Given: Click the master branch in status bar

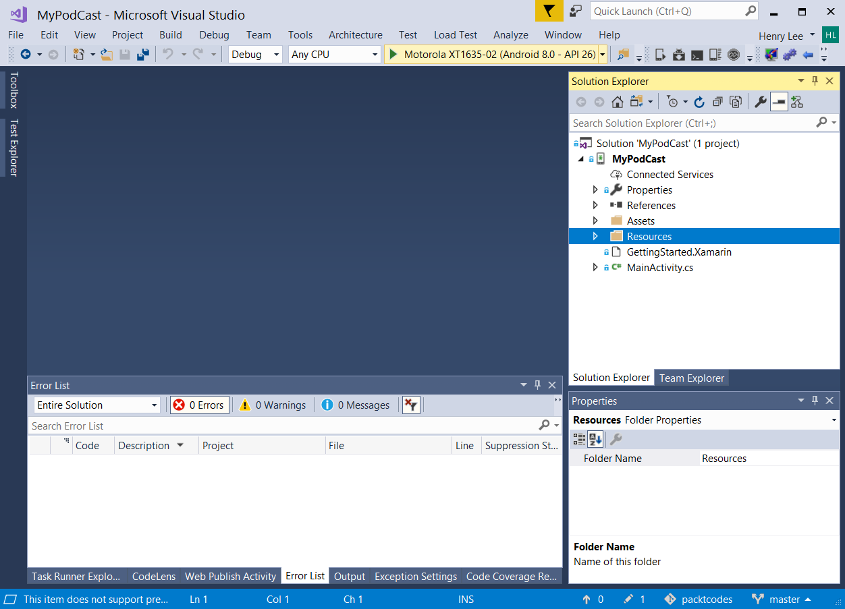Looking at the screenshot, I should point(781,600).
